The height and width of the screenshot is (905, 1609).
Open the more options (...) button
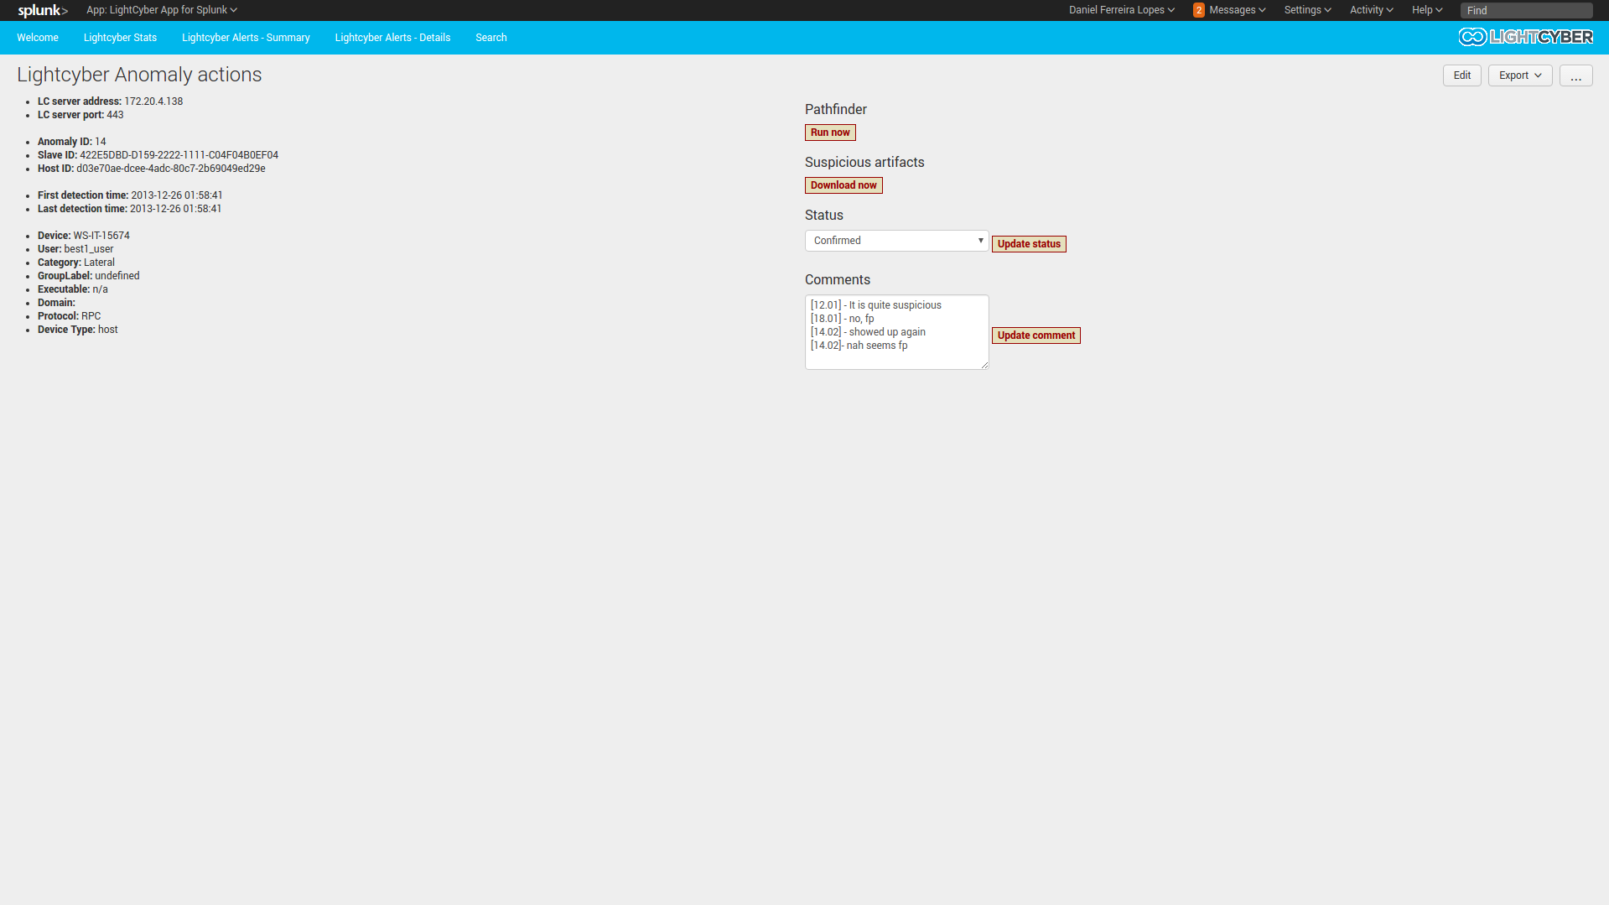[x=1576, y=75]
